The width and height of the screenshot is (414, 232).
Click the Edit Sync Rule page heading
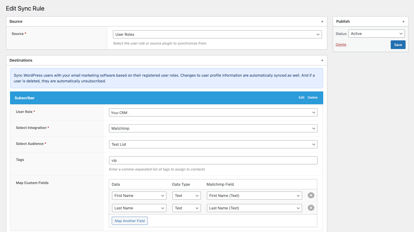[x=25, y=9]
